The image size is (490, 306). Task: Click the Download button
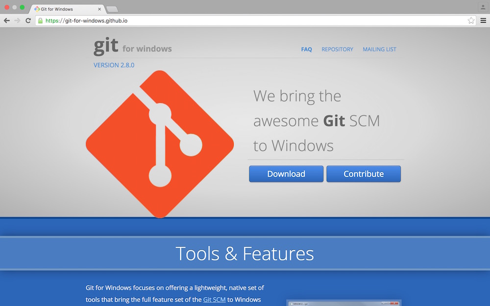click(x=286, y=174)
